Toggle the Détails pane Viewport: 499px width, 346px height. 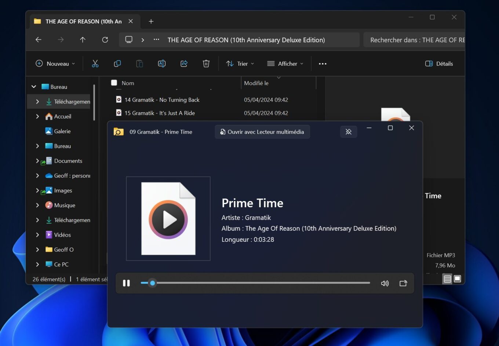tap(439, 63)
